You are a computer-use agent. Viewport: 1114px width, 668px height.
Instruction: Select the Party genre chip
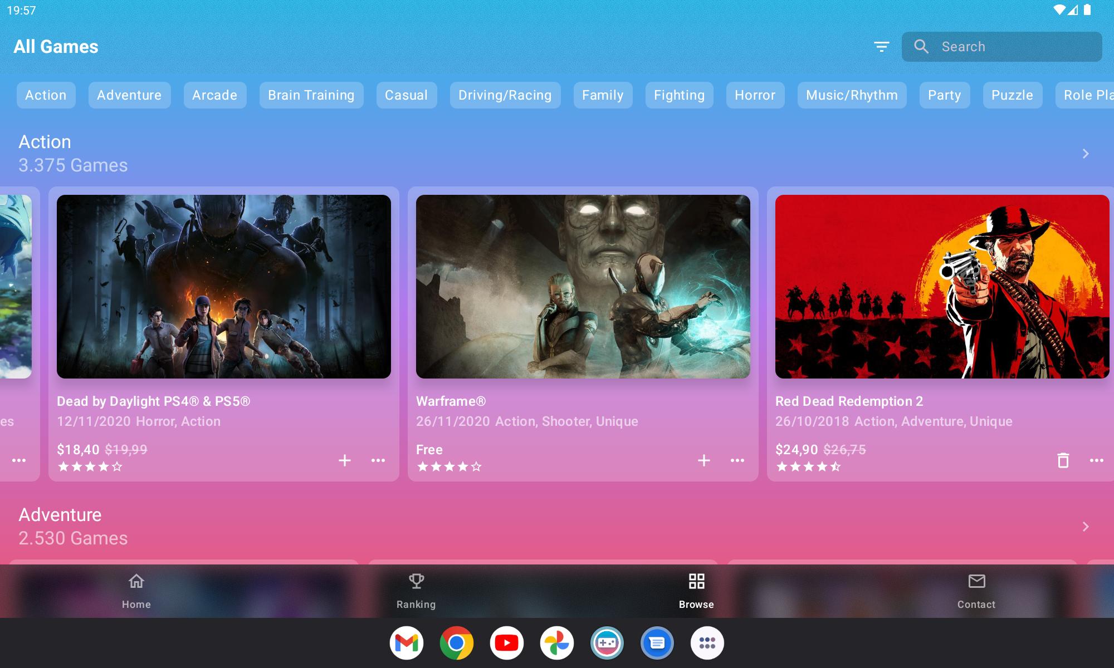[x=945, y=95]
